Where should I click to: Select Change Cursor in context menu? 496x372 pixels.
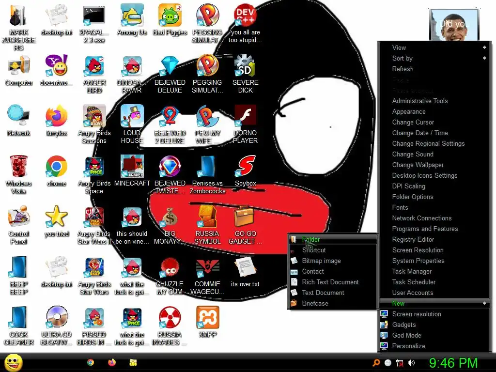[434, 122]
